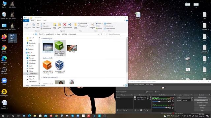Click the Explorer help question mark icon
This screenshot has height=118, width=211.
pos(127,21)
